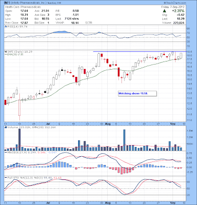This screenshot has height=205, width=197.
Task: Click the Open value 17.64
Action: pyautogui.click(x=24, y=11)
